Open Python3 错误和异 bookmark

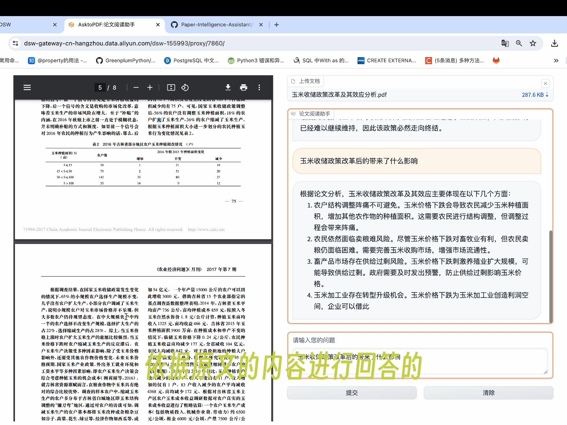point(256,60)
